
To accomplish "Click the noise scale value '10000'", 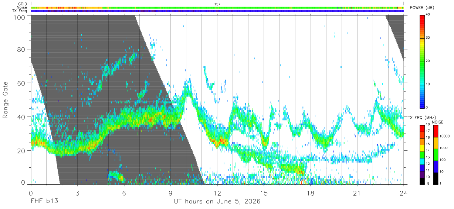I will [445, 136].
